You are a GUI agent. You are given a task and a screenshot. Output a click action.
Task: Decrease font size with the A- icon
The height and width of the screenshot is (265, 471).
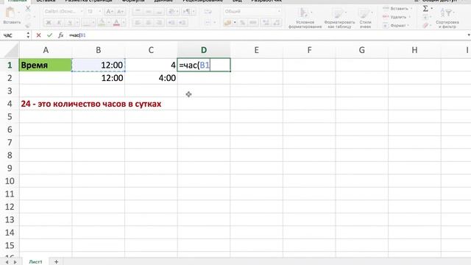click(121, 12)
